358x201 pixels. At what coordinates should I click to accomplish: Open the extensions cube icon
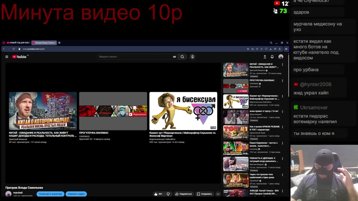pos(286,49)
